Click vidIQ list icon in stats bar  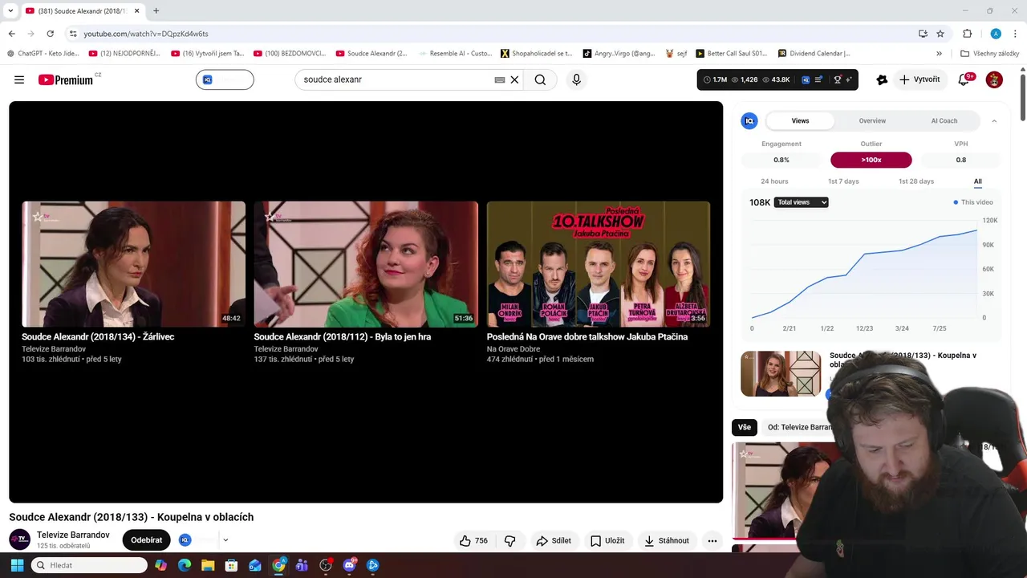point(818,79)
